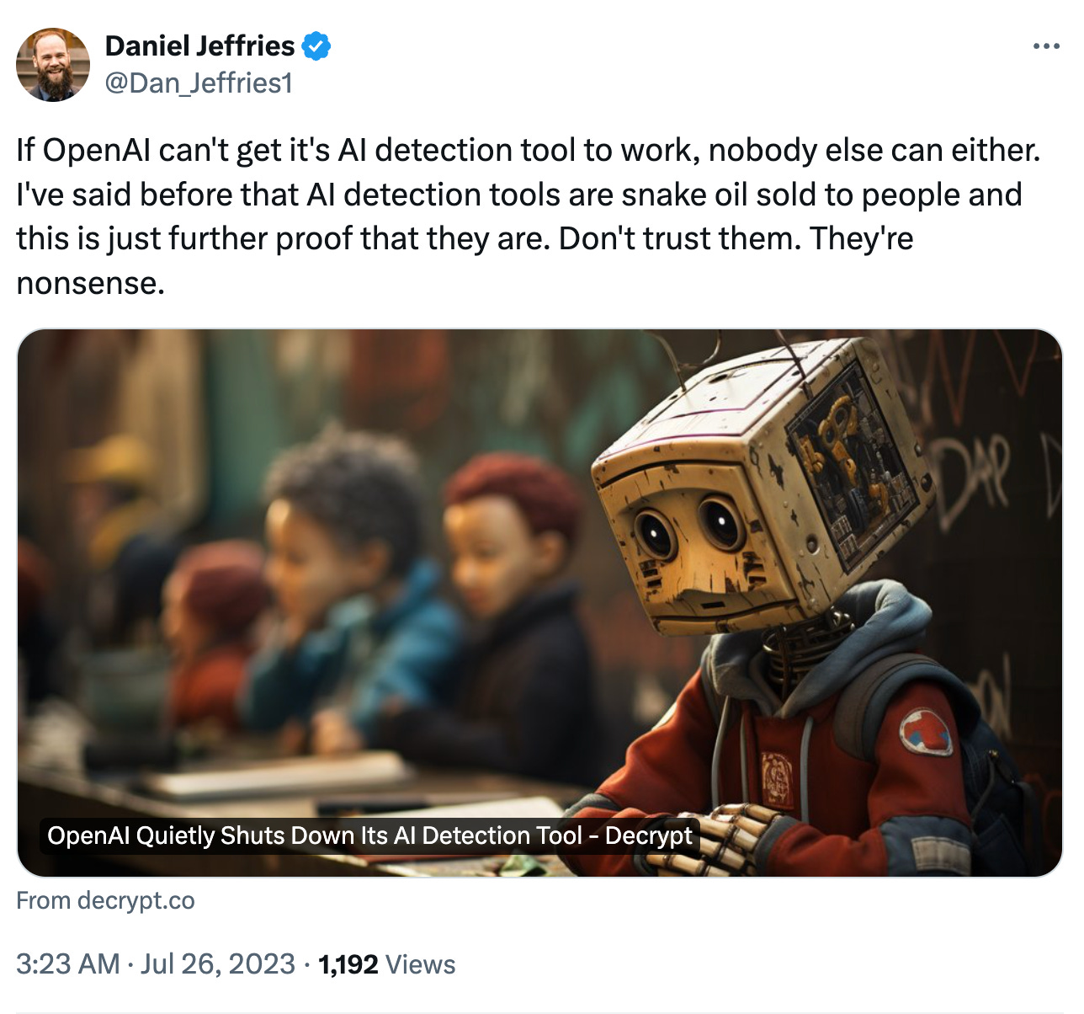Click the 'OpenAI Quietly Shuts Down' headline caption

click(x=369, y=835)
